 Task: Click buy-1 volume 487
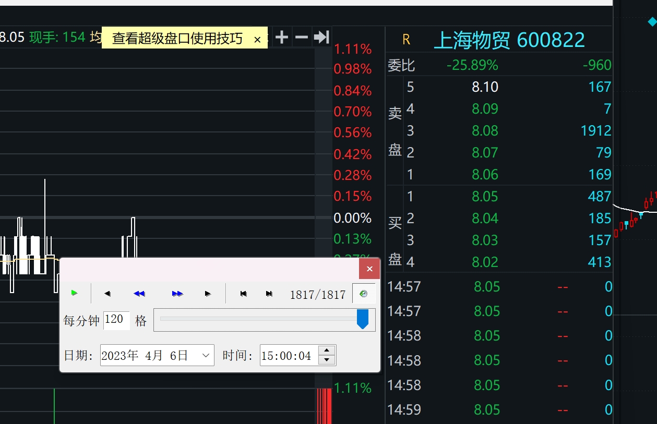point(600,196)
